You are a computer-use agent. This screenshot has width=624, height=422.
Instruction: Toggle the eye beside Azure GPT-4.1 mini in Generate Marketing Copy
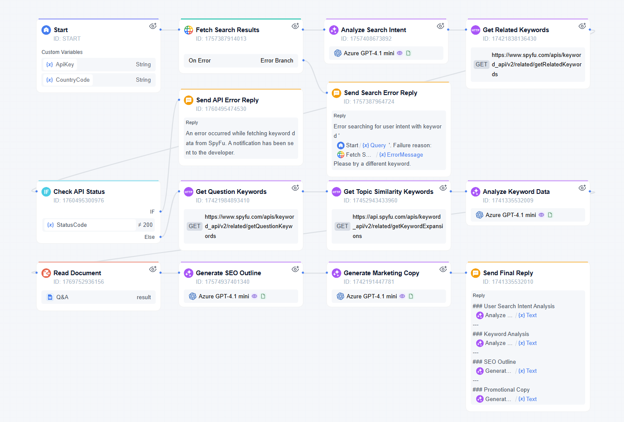point(402,296)
